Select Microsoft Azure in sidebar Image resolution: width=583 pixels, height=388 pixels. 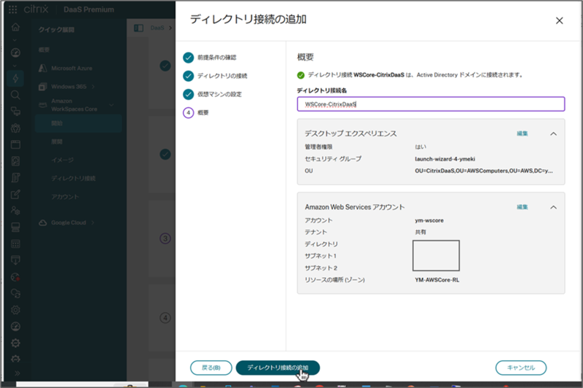coord(71,69)
